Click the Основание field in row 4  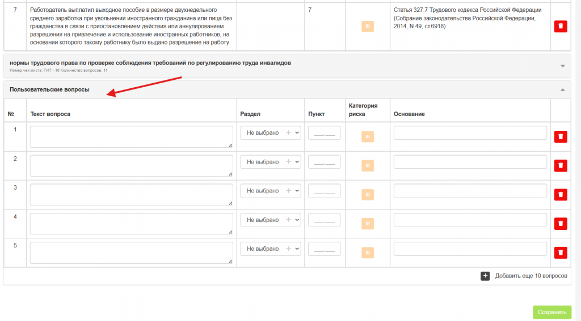point(470,220)
